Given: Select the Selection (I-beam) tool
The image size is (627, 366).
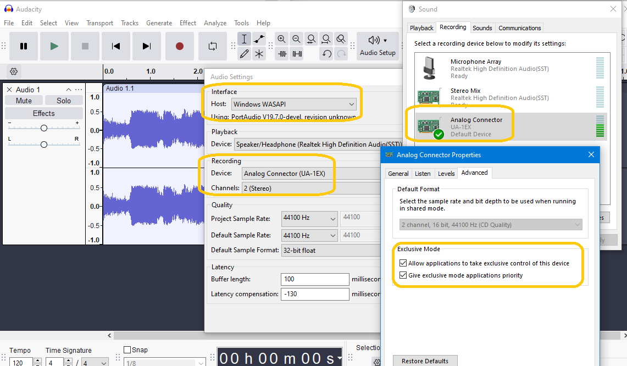Looking at the screenshot, I should pyautogui.click(x=245, y=39).
